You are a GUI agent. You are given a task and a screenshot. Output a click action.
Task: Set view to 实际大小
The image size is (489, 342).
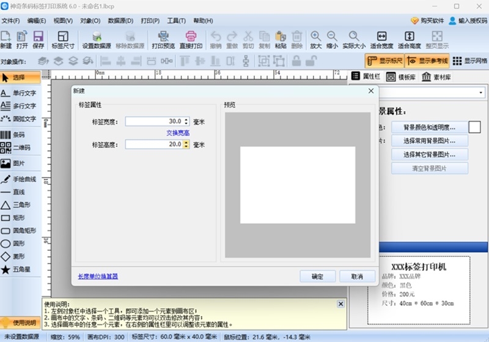(354, 40)
